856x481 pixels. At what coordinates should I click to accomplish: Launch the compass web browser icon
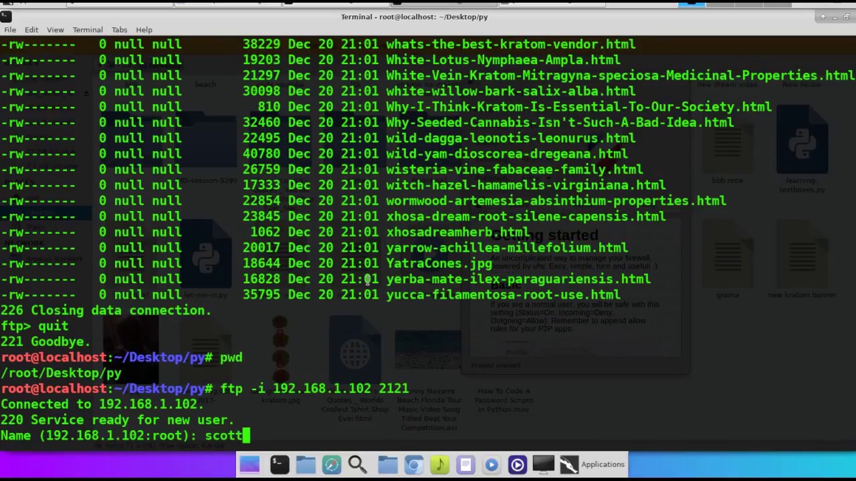(332, 464)
